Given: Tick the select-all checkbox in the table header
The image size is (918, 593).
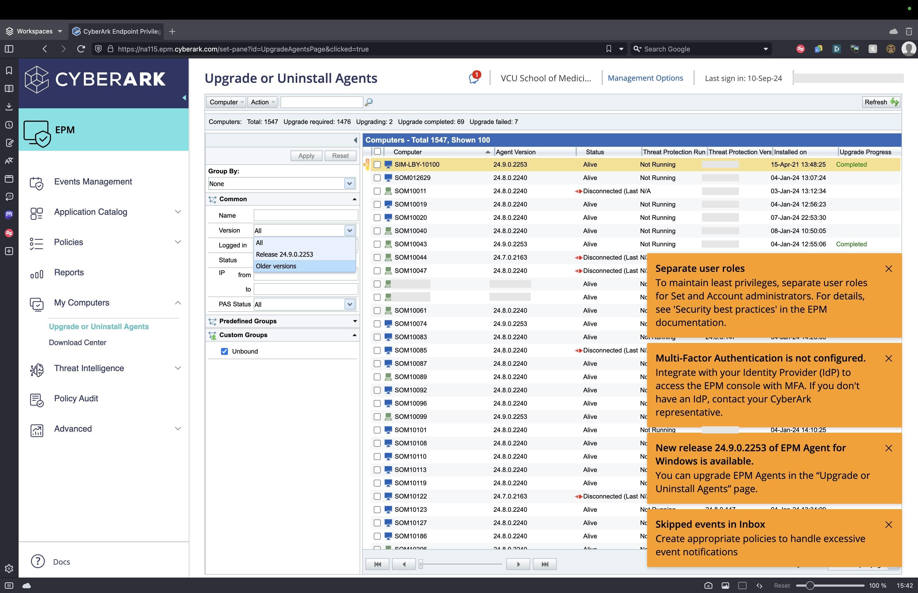Looking at the screenshot, I should pos(377,152).
